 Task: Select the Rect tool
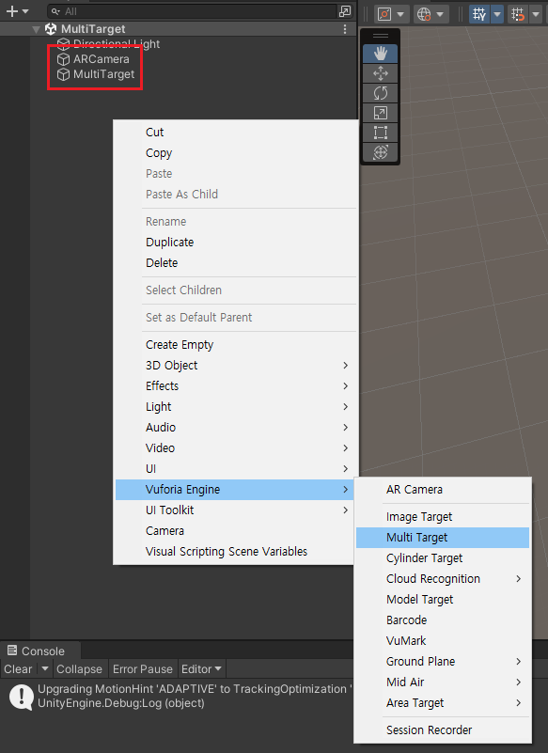[381, 133]
